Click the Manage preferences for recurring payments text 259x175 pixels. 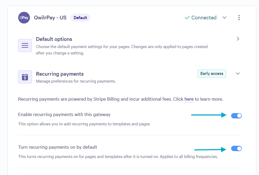point(76,81)
